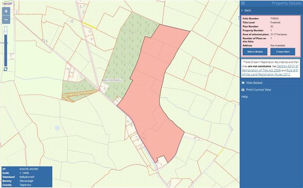The width and height of the screenshot is (303, 188).
Task: Open Section 62(2) Registration of Title Act link
Action: point(270,68)
